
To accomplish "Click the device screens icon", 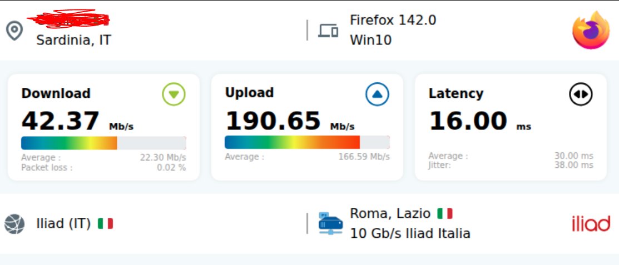I will [x=328, y=31].
